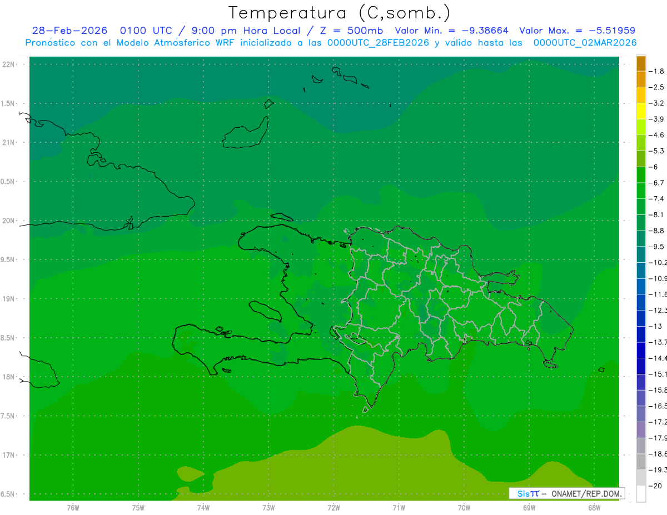Click the "-8.1" colorbar label

point(656,214)
